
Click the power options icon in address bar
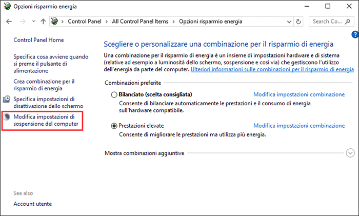coord(54,22)
